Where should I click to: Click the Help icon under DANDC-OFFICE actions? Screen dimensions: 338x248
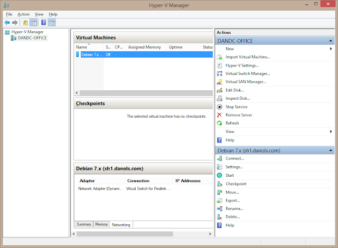[x=220, y=140]
